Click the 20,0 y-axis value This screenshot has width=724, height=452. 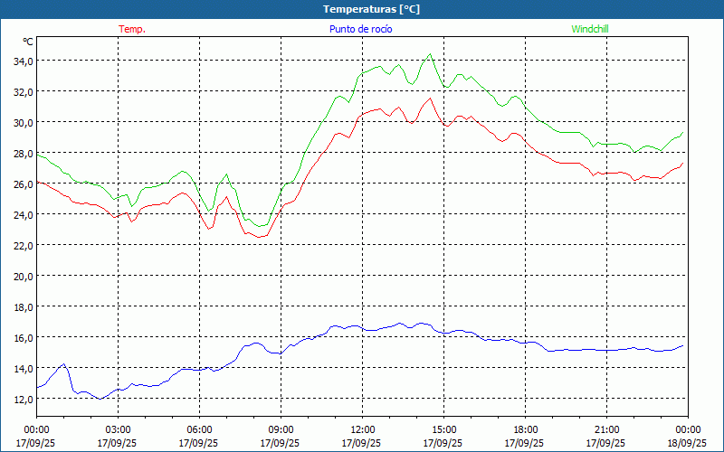tap(22, 276)
